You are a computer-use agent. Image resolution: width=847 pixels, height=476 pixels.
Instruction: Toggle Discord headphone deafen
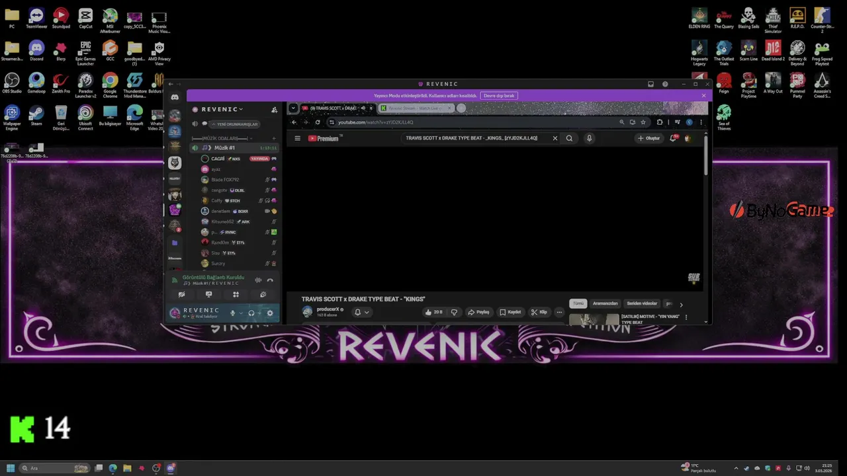coord(251,313)
